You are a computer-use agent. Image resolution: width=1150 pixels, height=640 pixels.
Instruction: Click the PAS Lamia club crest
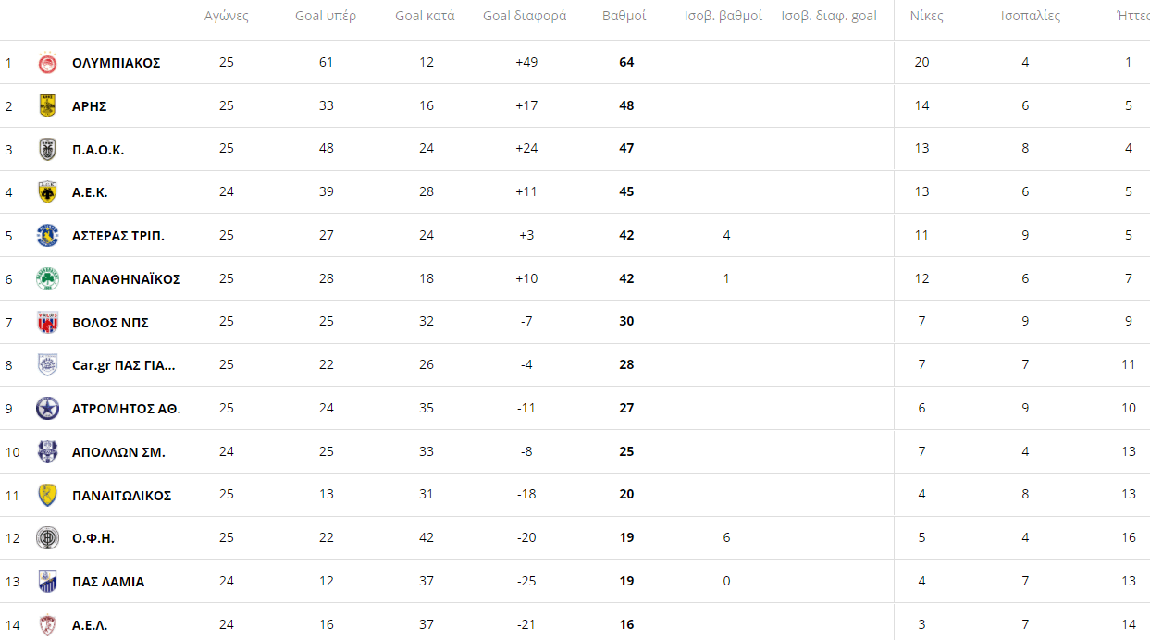pos(47,582)
